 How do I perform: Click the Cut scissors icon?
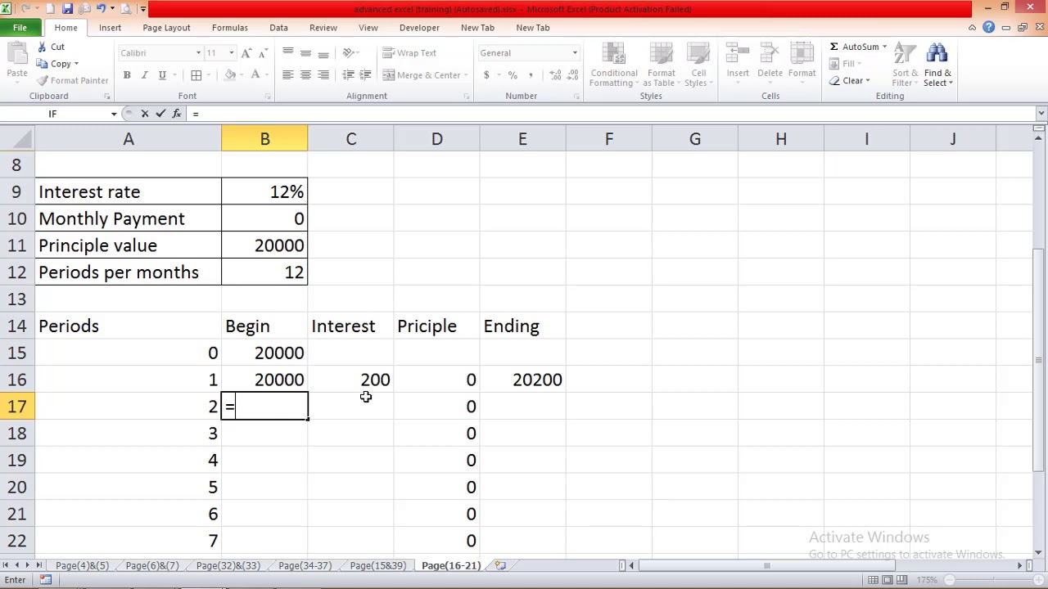43,47
